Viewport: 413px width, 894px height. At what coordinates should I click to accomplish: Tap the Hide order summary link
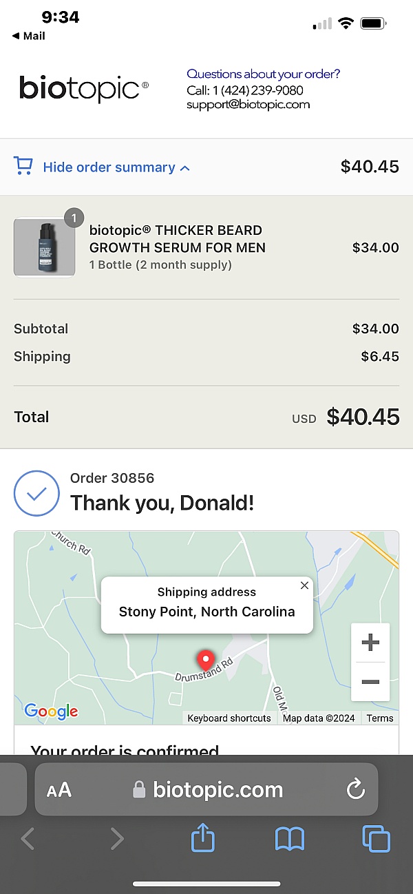point(109,167)
